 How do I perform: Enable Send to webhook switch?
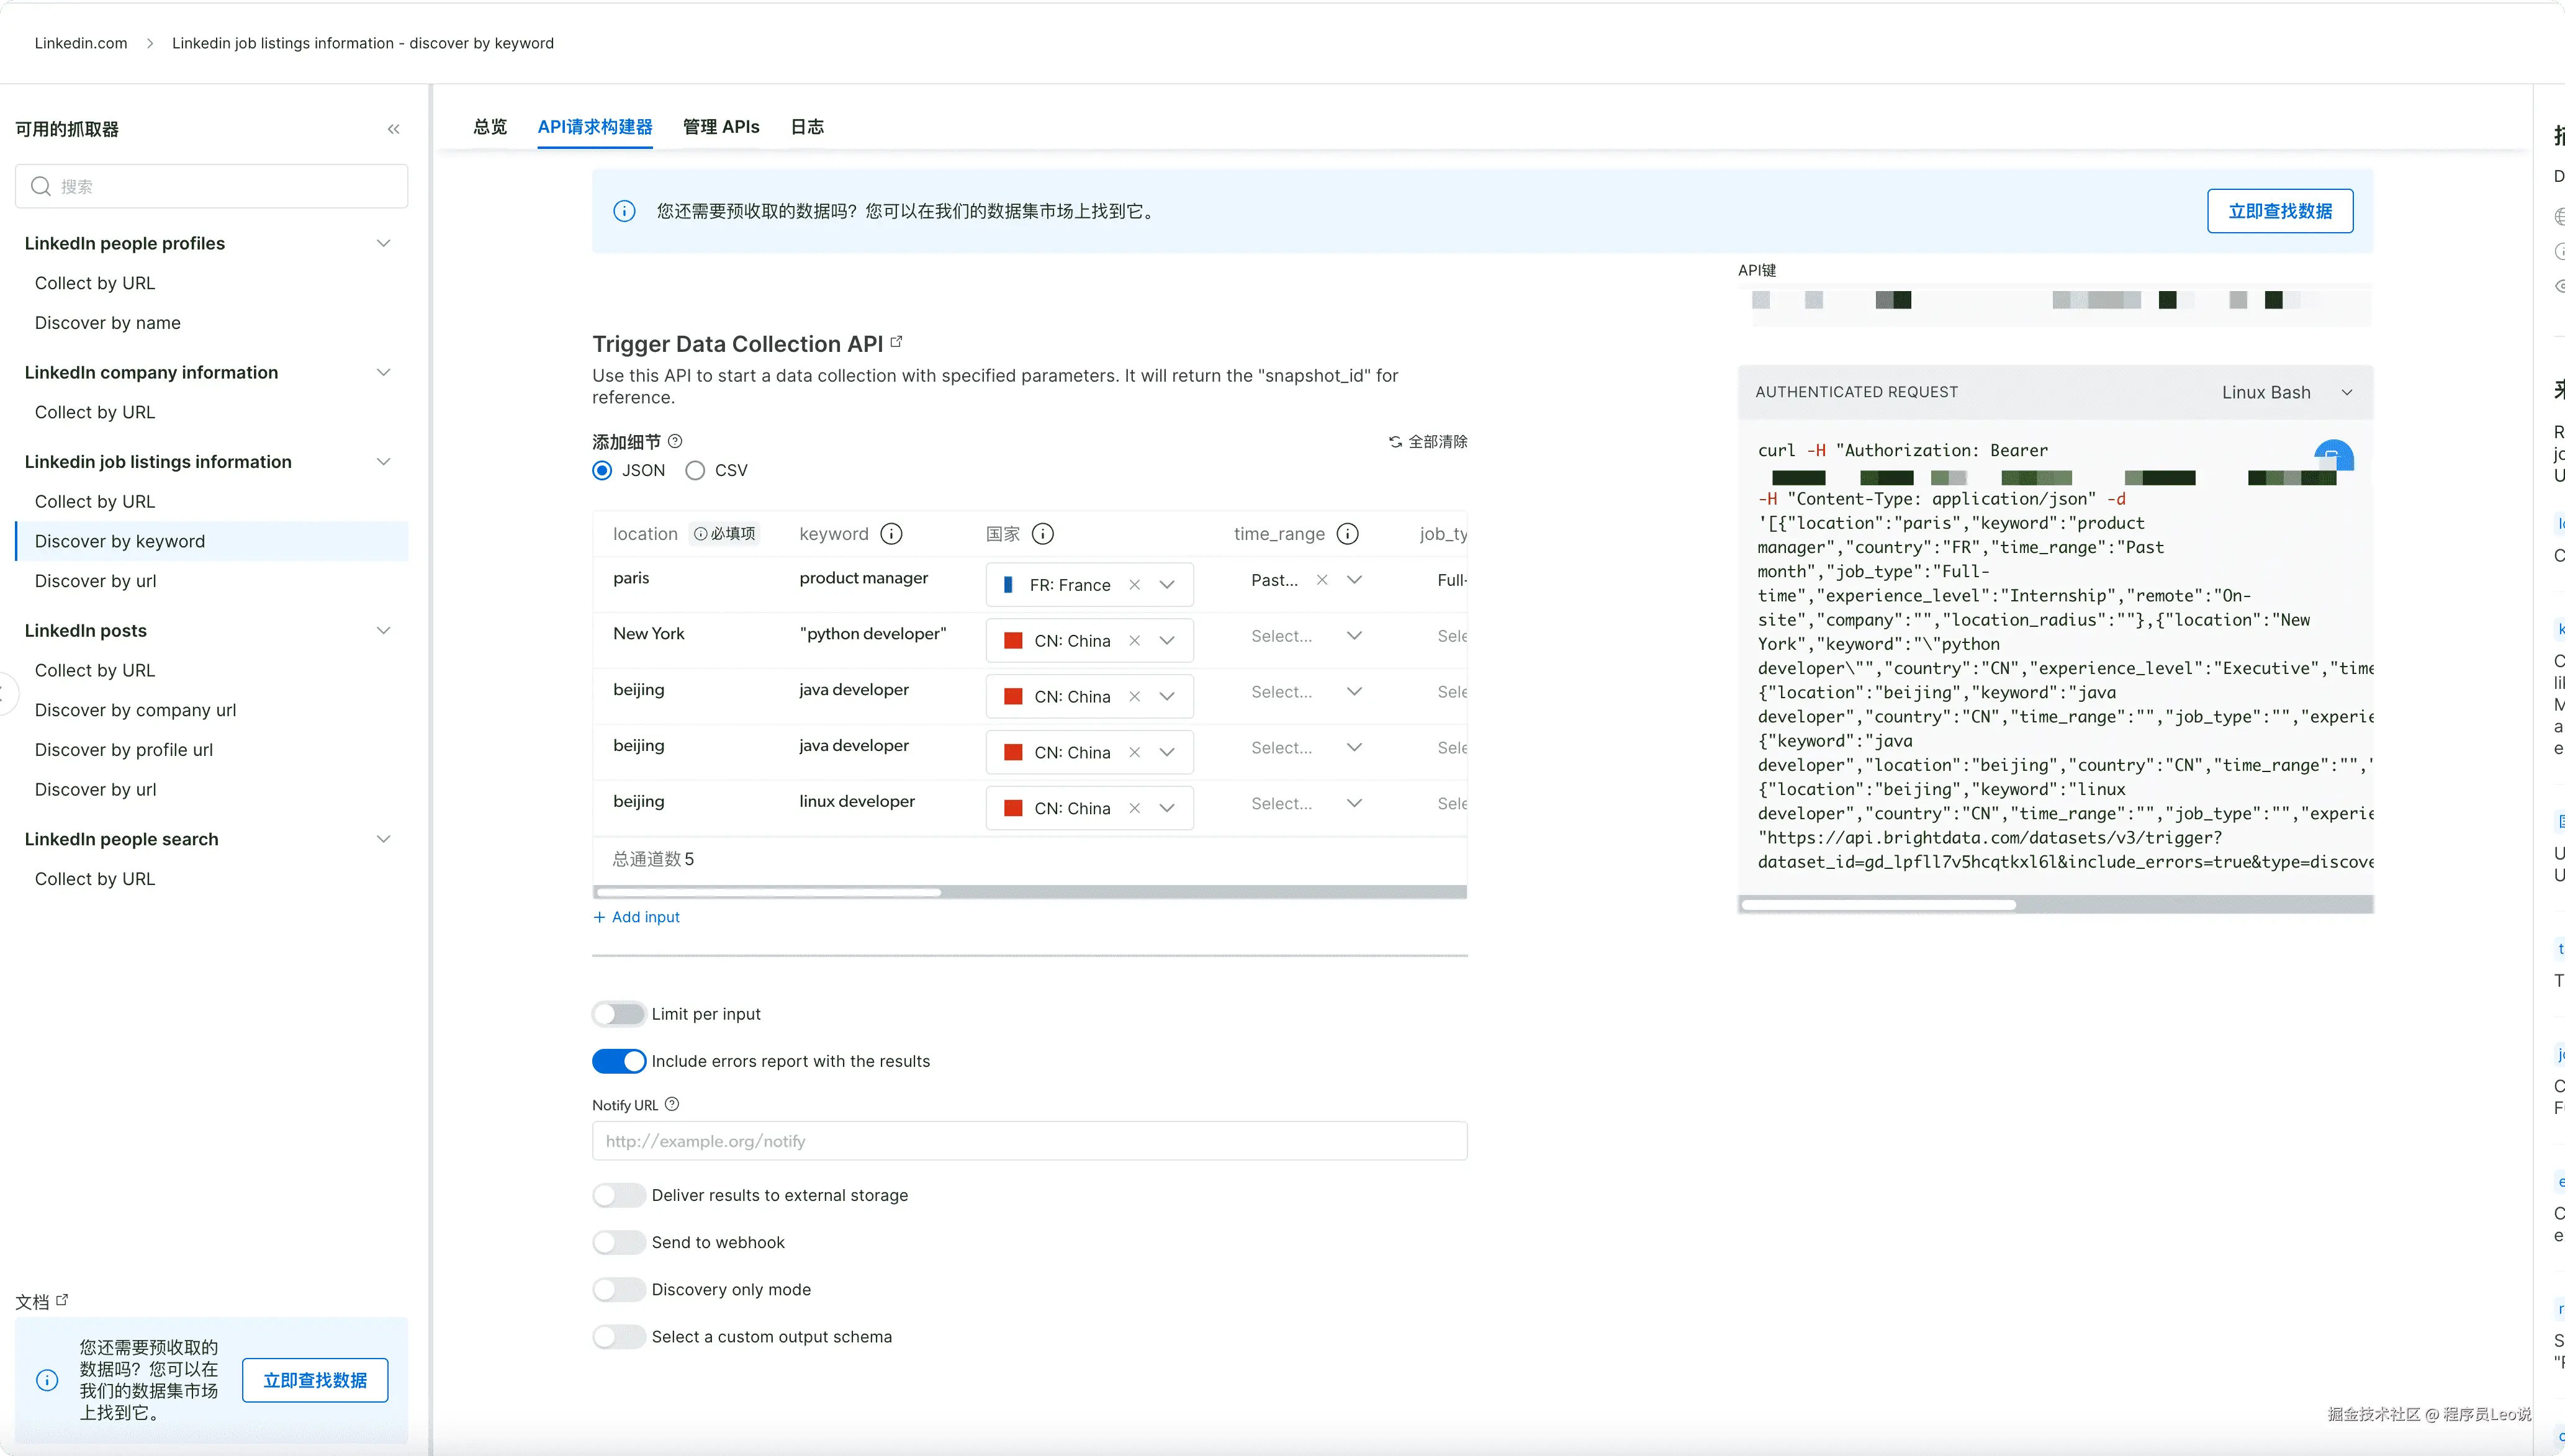coord(618,1242)
